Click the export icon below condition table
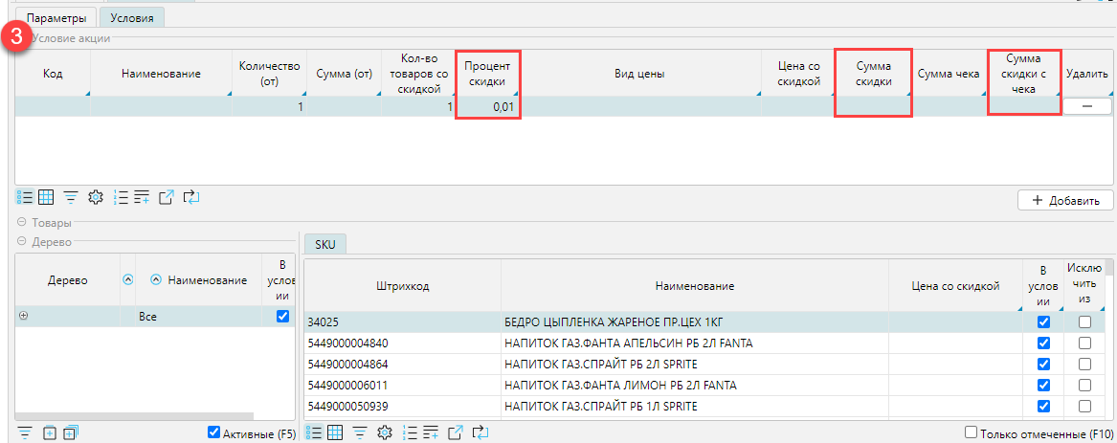Viewport: 1117px width, 443px height. (x=167, y=197)
